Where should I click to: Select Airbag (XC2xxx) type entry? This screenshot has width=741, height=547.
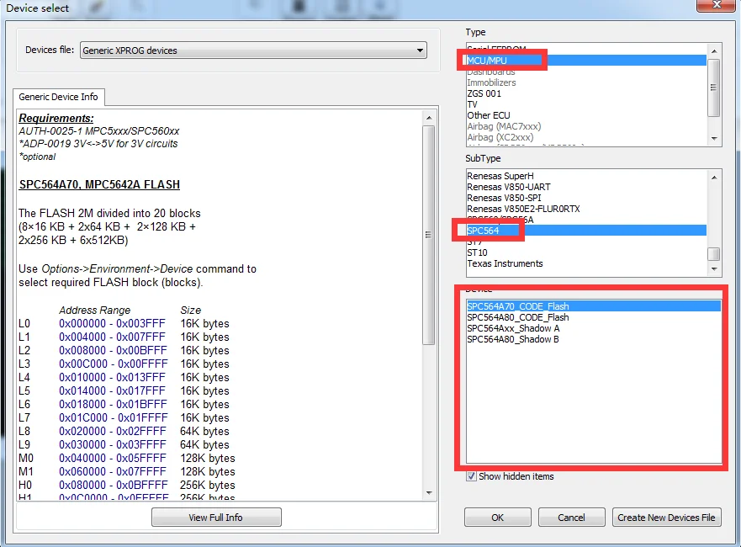coord(586,137)
